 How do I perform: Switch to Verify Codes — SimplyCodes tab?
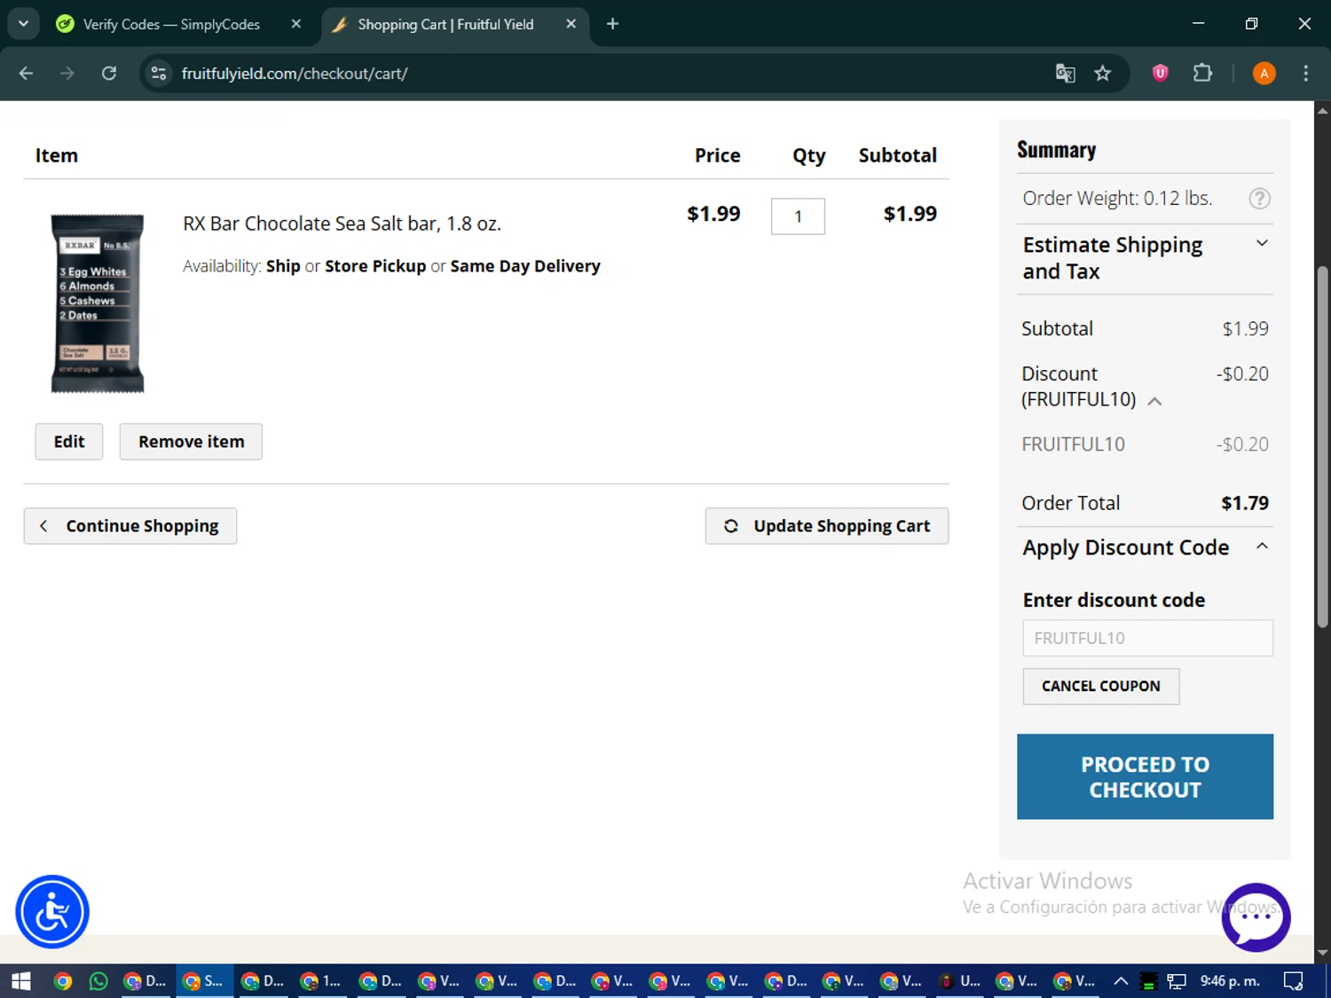click(x=171, y=24)
